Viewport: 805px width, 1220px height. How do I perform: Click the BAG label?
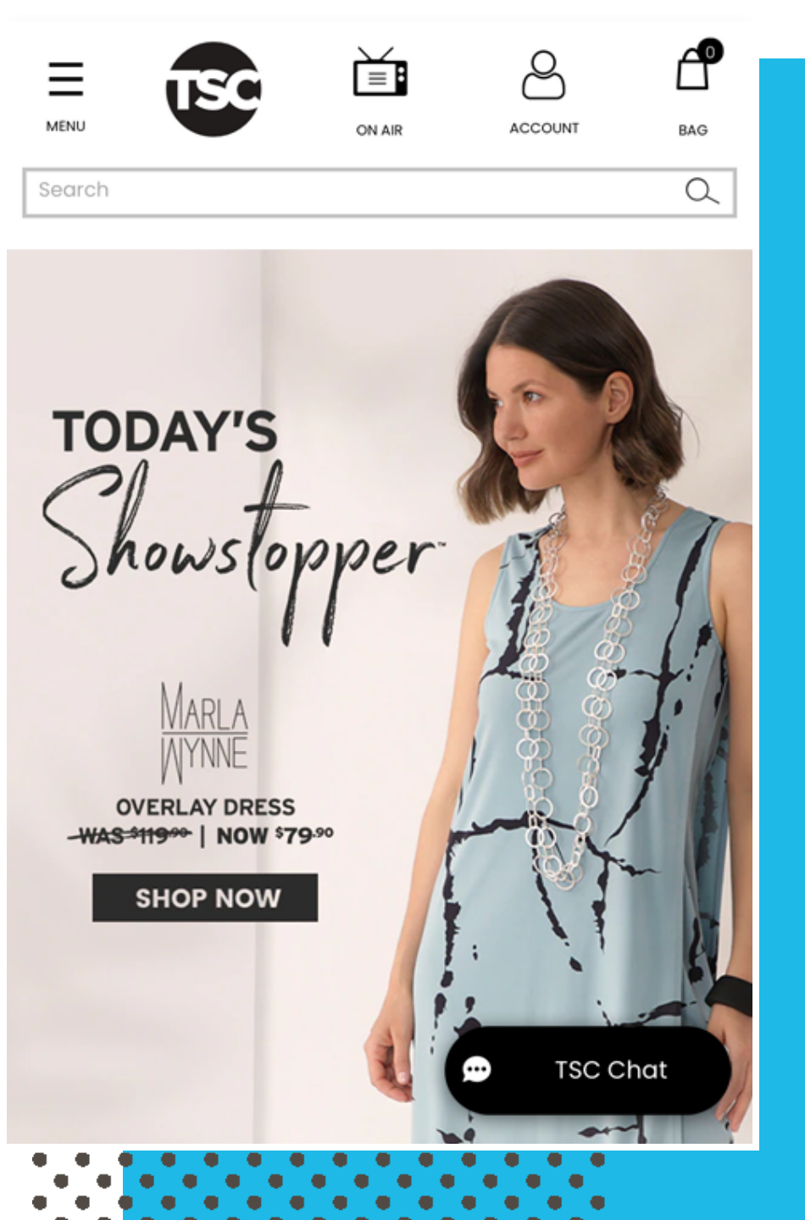point(692,130)
